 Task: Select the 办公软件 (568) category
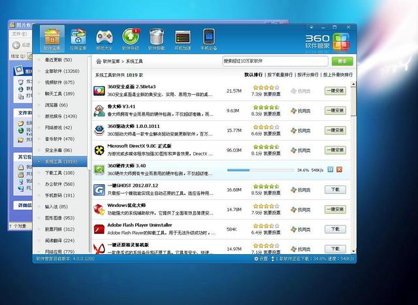pos(60,184)
